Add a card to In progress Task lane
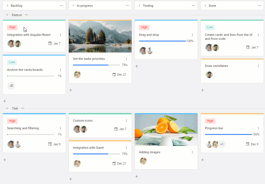 [71, 179]
